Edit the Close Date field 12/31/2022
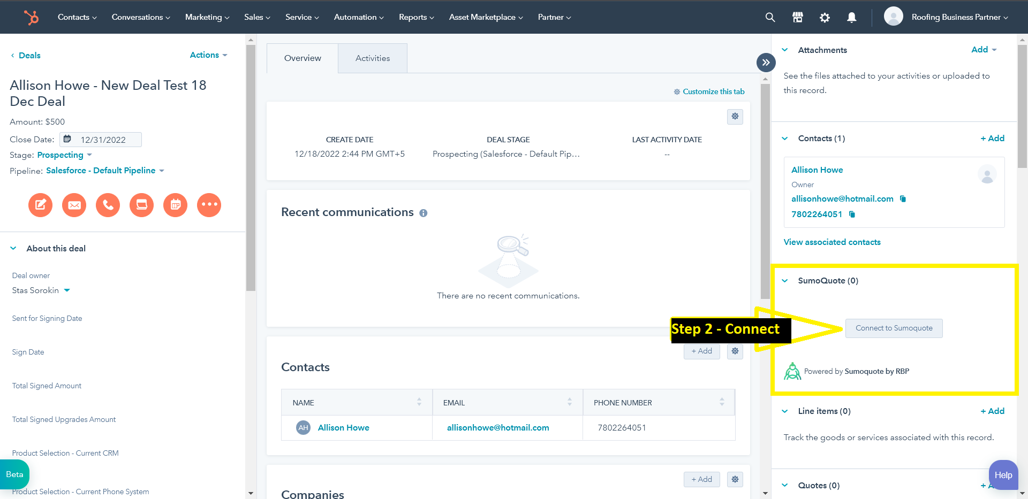The width and height of the screenshot is (1028, 499). (x=101, y=140)
